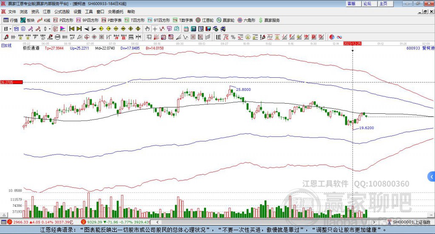Click the bottom scrollbar left arrow
This screenshot has width=435, height=234.
[158, 222]
